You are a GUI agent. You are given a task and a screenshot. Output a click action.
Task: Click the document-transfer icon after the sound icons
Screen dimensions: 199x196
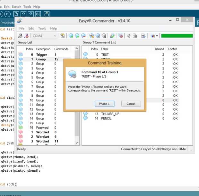point(143,36)
